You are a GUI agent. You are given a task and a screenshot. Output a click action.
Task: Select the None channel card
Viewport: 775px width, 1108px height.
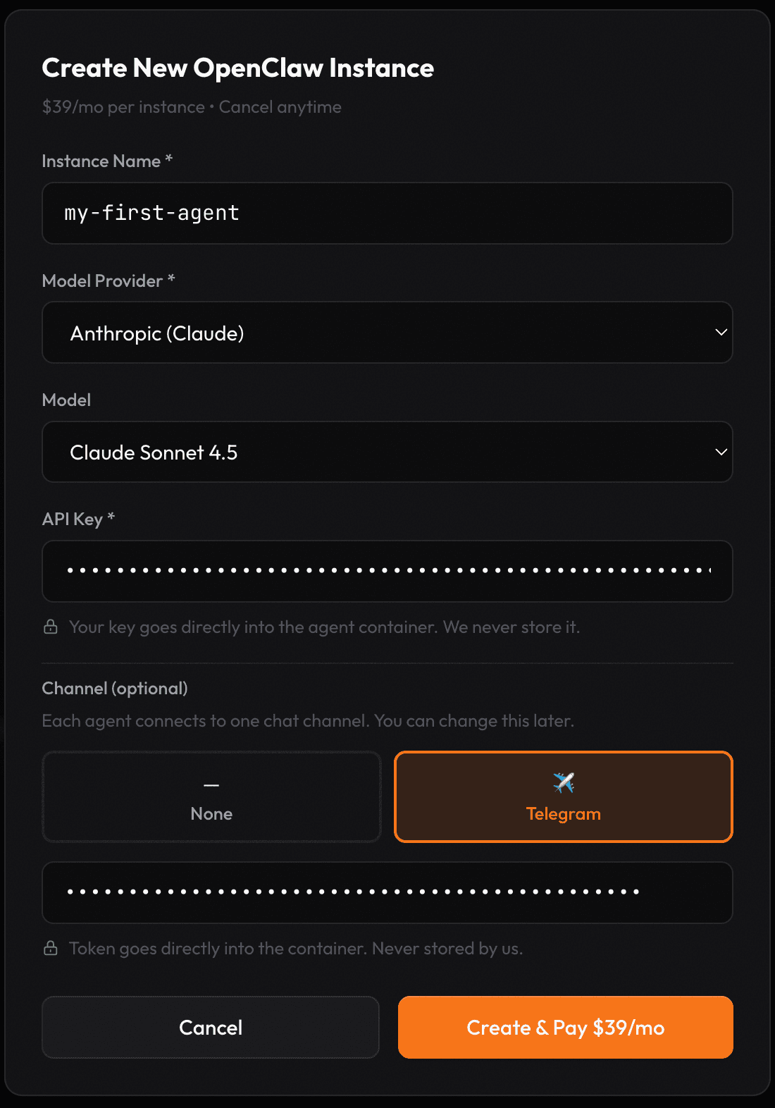pyautogui.click(x=211, y=796)
